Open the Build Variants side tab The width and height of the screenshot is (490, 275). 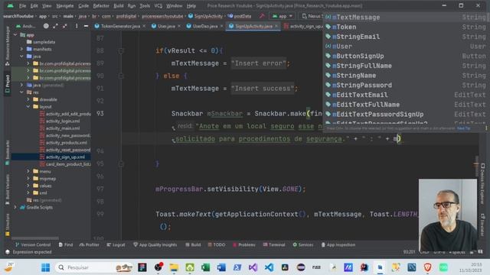(x=8, y=189)
